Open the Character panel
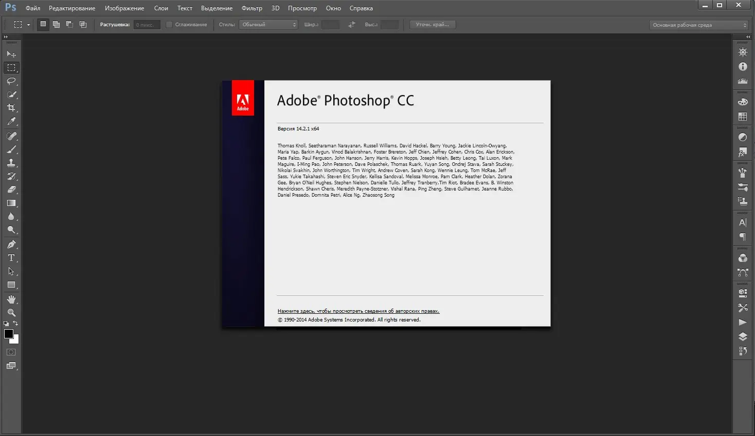 [743, 222]
